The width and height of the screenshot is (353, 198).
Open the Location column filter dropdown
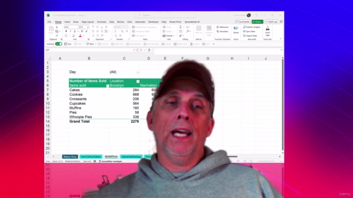[138, 81]
